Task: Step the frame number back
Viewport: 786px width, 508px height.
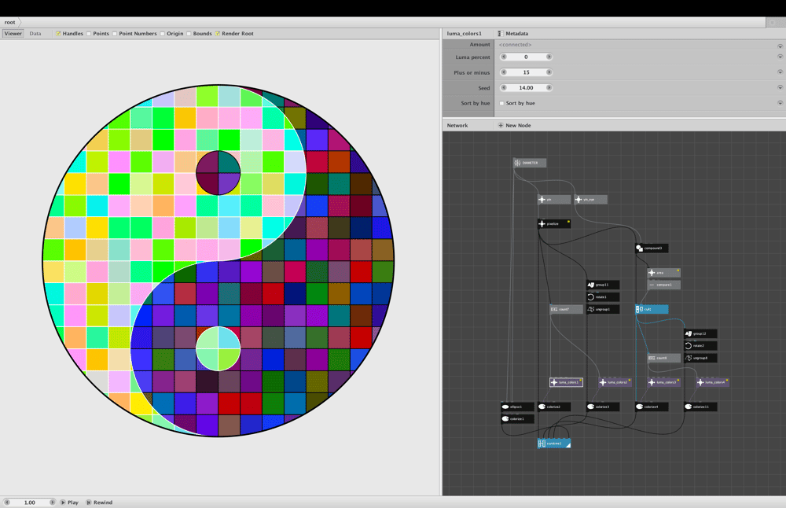Action: tap(7, 502)
